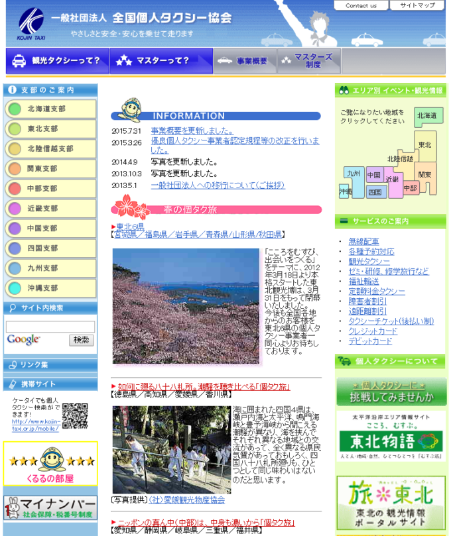Viewport: 451px width, 536px height.
Task: Select 関東 on the area map
Action: (425, 175)
